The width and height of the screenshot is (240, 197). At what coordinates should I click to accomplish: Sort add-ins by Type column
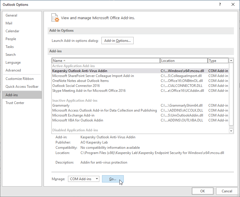pyautogui.click(x=218, y=61)
